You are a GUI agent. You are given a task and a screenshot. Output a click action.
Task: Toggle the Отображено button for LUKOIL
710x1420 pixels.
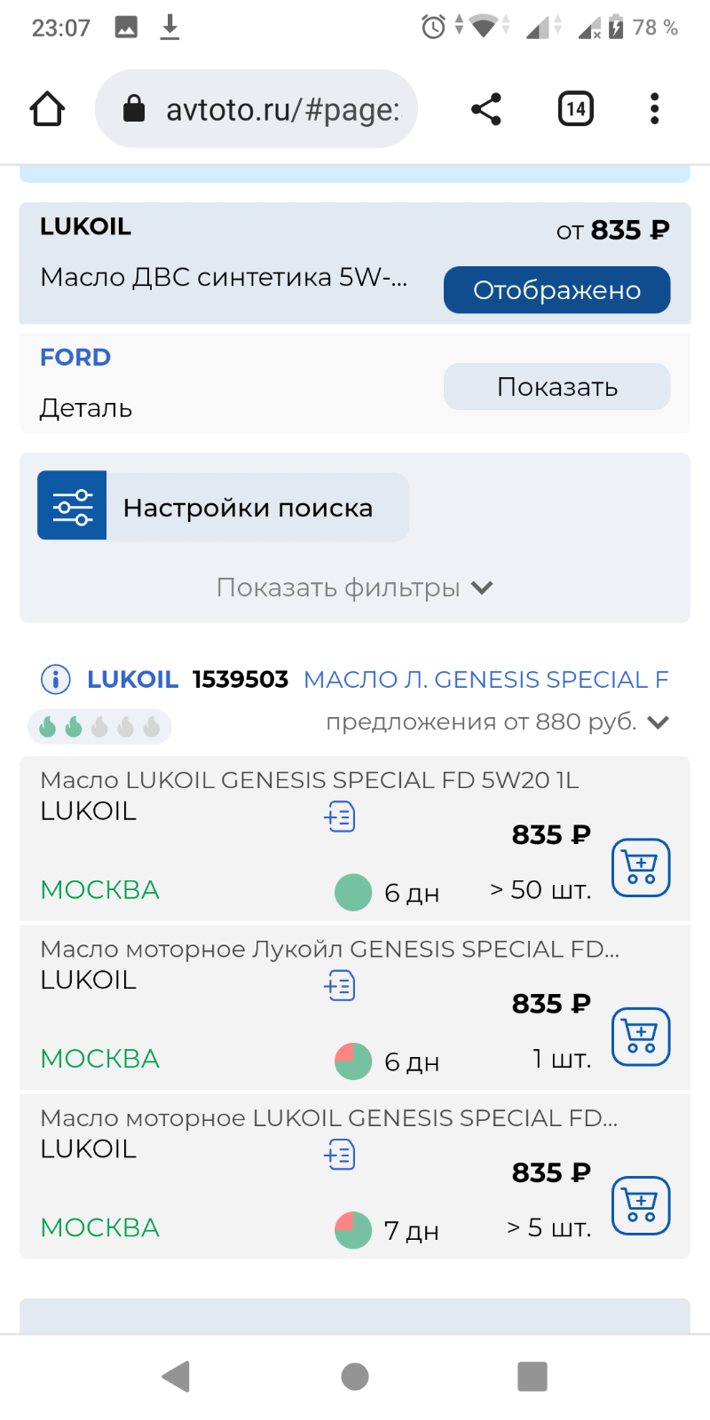(556, 290)
